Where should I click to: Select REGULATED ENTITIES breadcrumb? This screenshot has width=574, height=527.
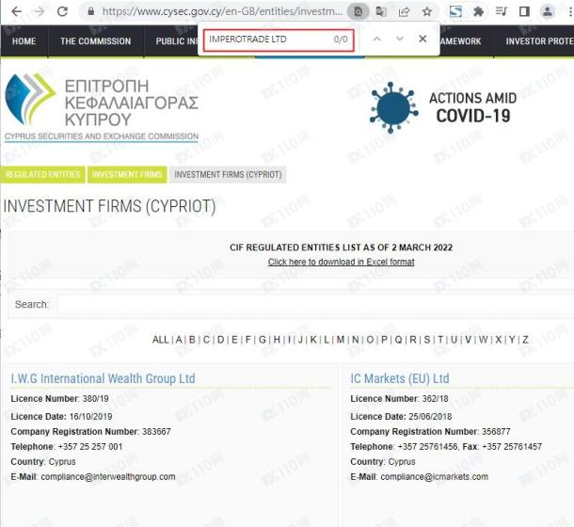[x=43, y=175]
